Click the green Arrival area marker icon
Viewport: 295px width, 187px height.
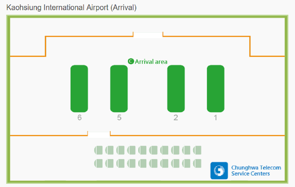(x=131, y=61)
